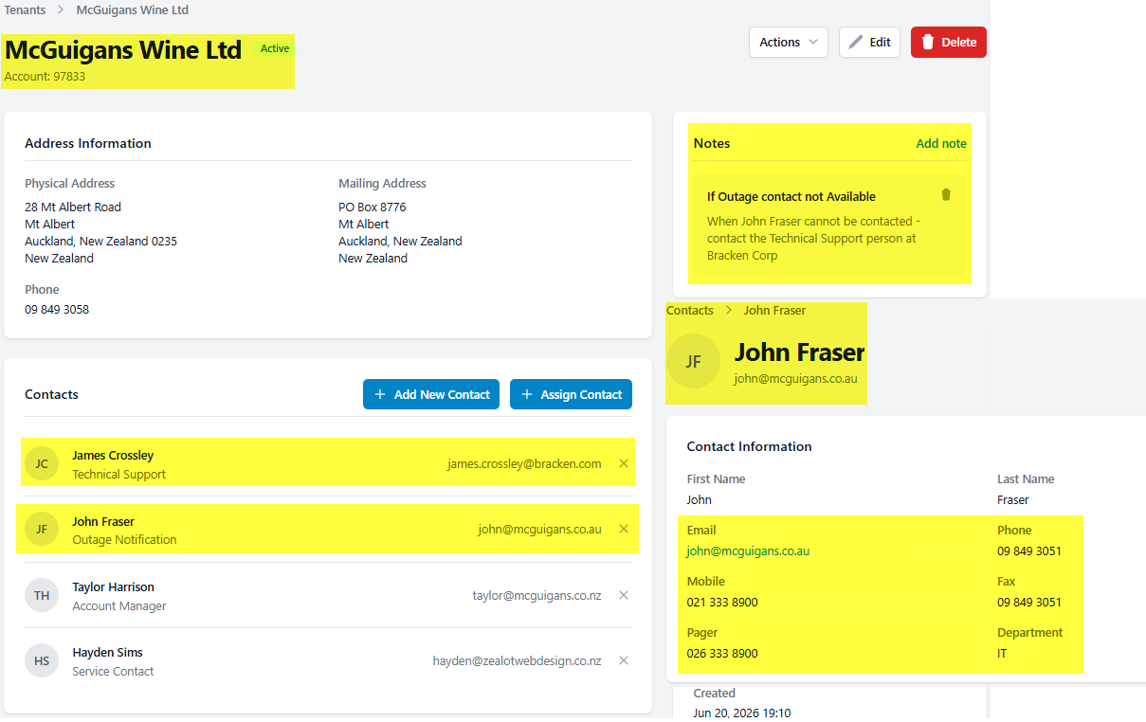1146x722 pixels.
Task: Click Department value IT
Action: pyautogui.click(x=1002, y=653)
